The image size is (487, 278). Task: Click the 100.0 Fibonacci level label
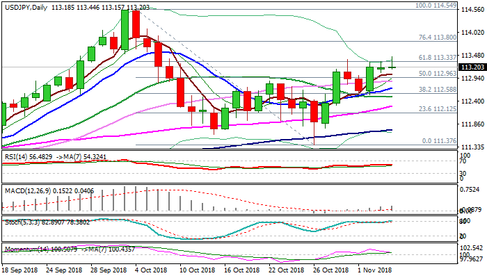(x=435, y=5)
